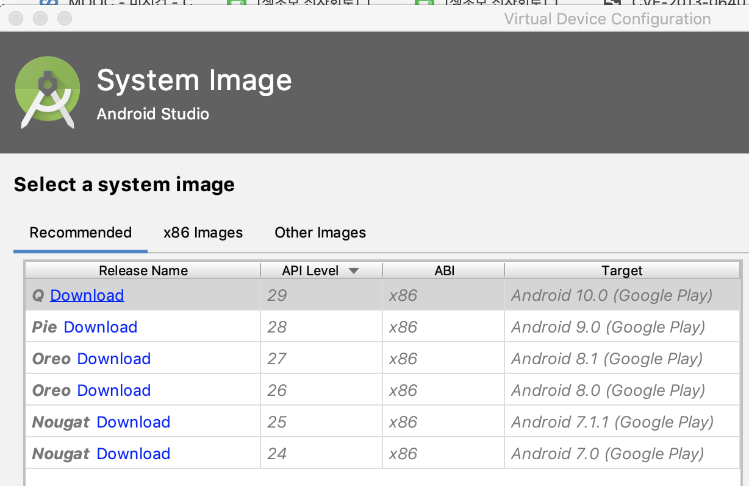Select the API level 27 cell
749x486 pixels.
pyautogui.click(x=321, y=359)
